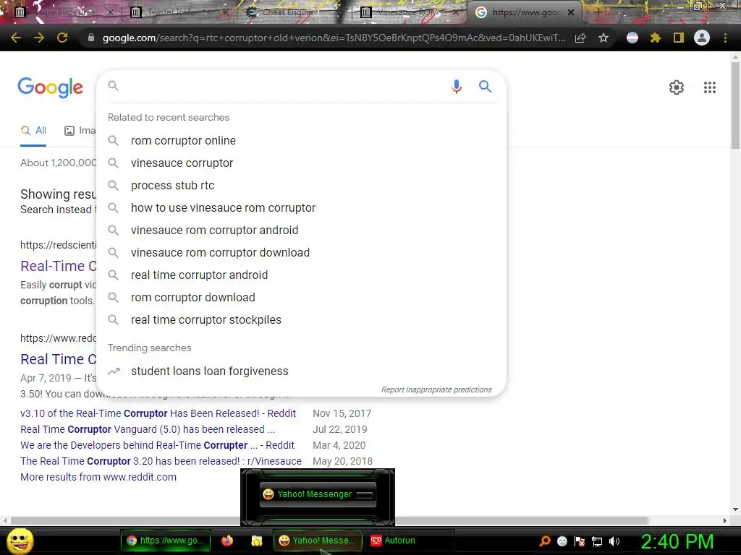Click scroll right arrow on horizontal scrollbar
The image size is (741, 555).
725,520
